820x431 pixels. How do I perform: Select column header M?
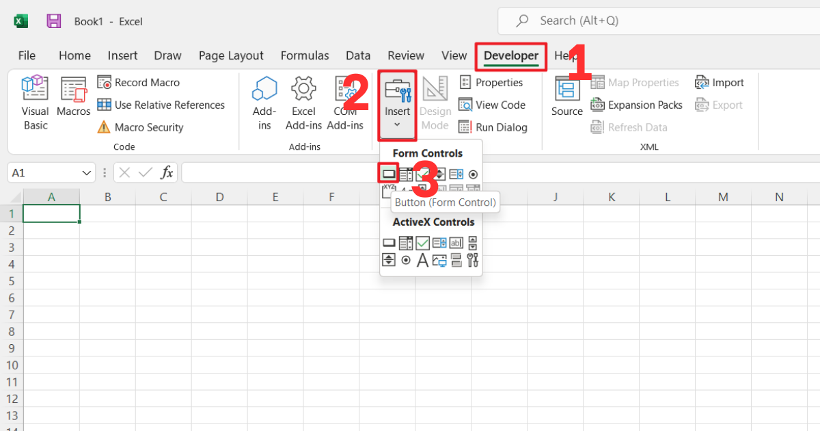(723, 197)
